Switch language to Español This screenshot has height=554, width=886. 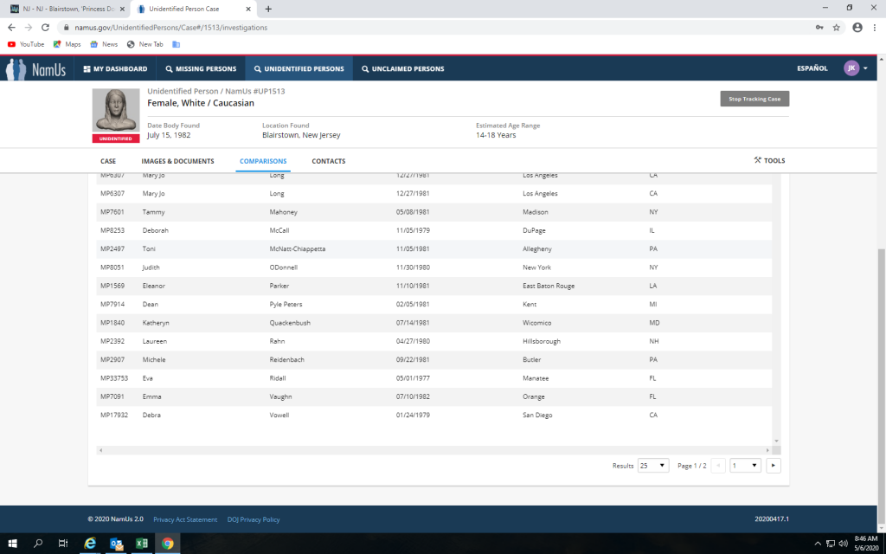(812, 68)
